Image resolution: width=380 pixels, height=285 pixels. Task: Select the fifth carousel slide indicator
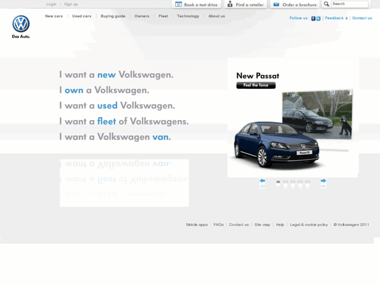click(307, 182)
